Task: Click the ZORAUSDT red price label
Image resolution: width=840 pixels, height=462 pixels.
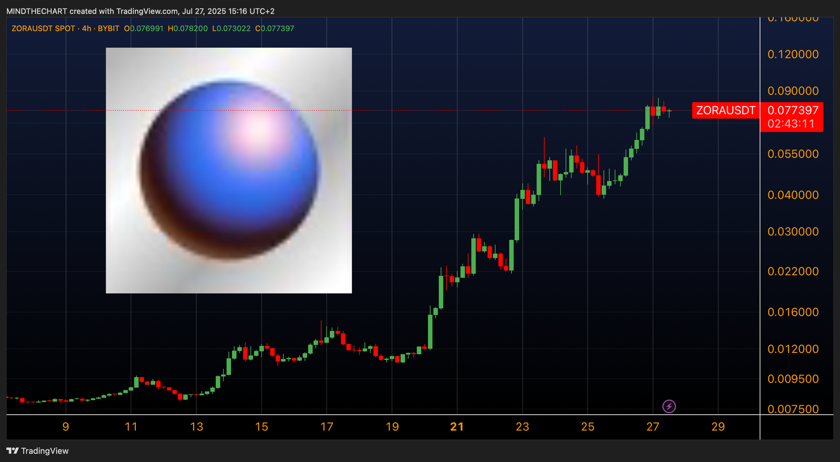Action: click(726, 110)
